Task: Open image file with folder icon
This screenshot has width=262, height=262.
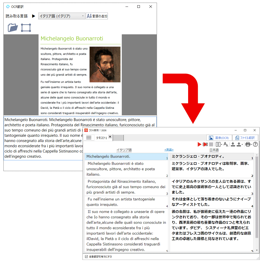Action: 13,28
